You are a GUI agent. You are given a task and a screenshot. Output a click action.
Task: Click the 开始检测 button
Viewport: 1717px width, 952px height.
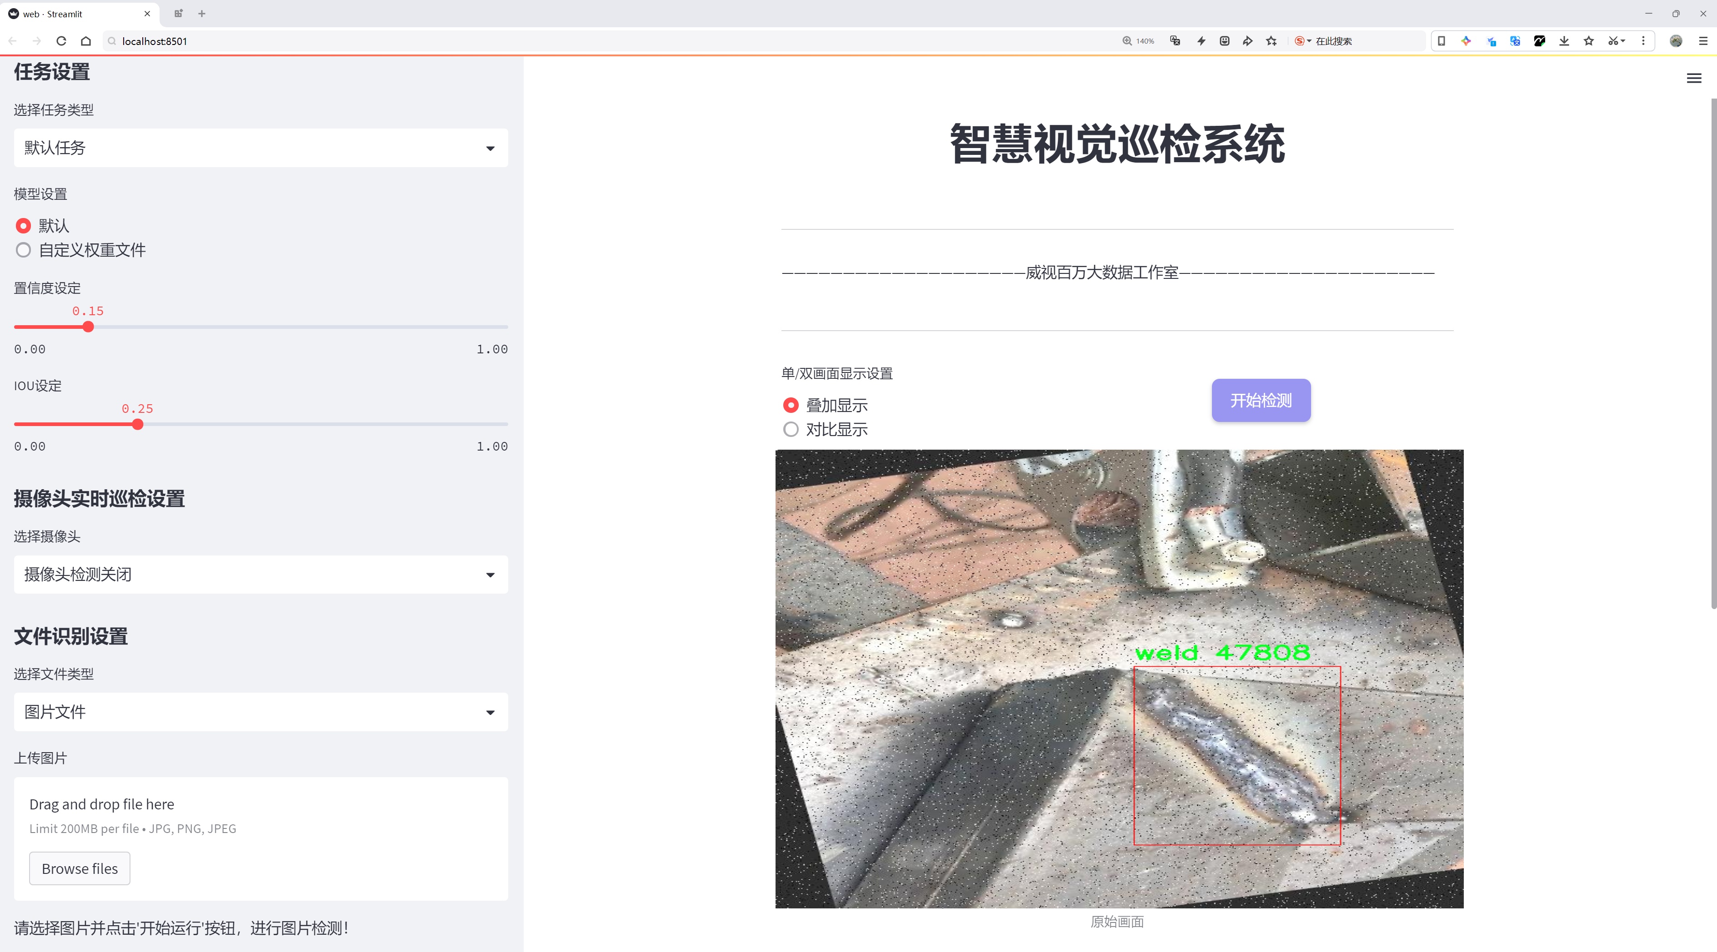(1261, 400)
